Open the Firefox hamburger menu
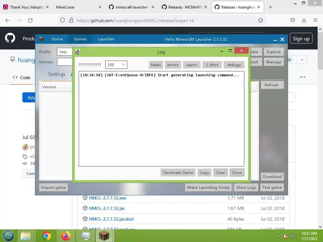The height and width of the screenshot is (242, 323). pyautogui.click(x=315, y=20)
